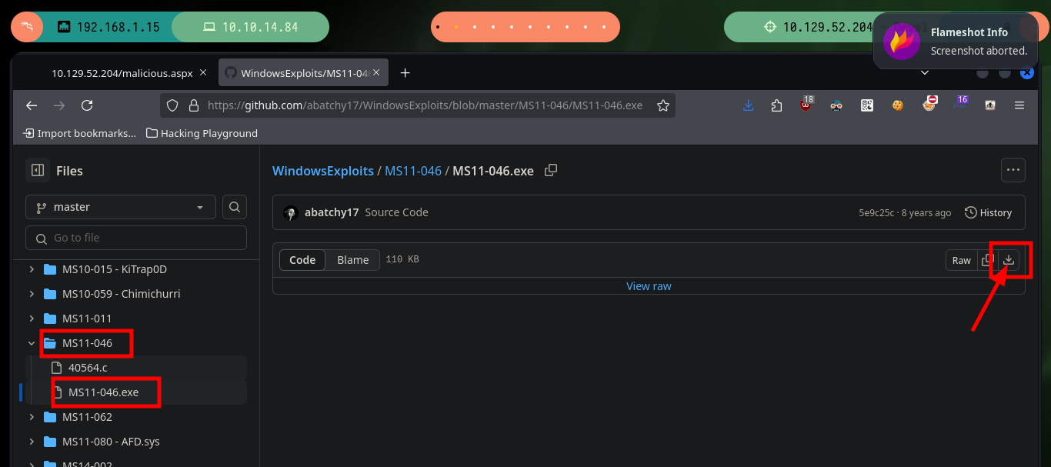Click the target IP 10.129.52.204 indicator
This screenshot has width=1051, height=467.
click(x=819, y=27)
